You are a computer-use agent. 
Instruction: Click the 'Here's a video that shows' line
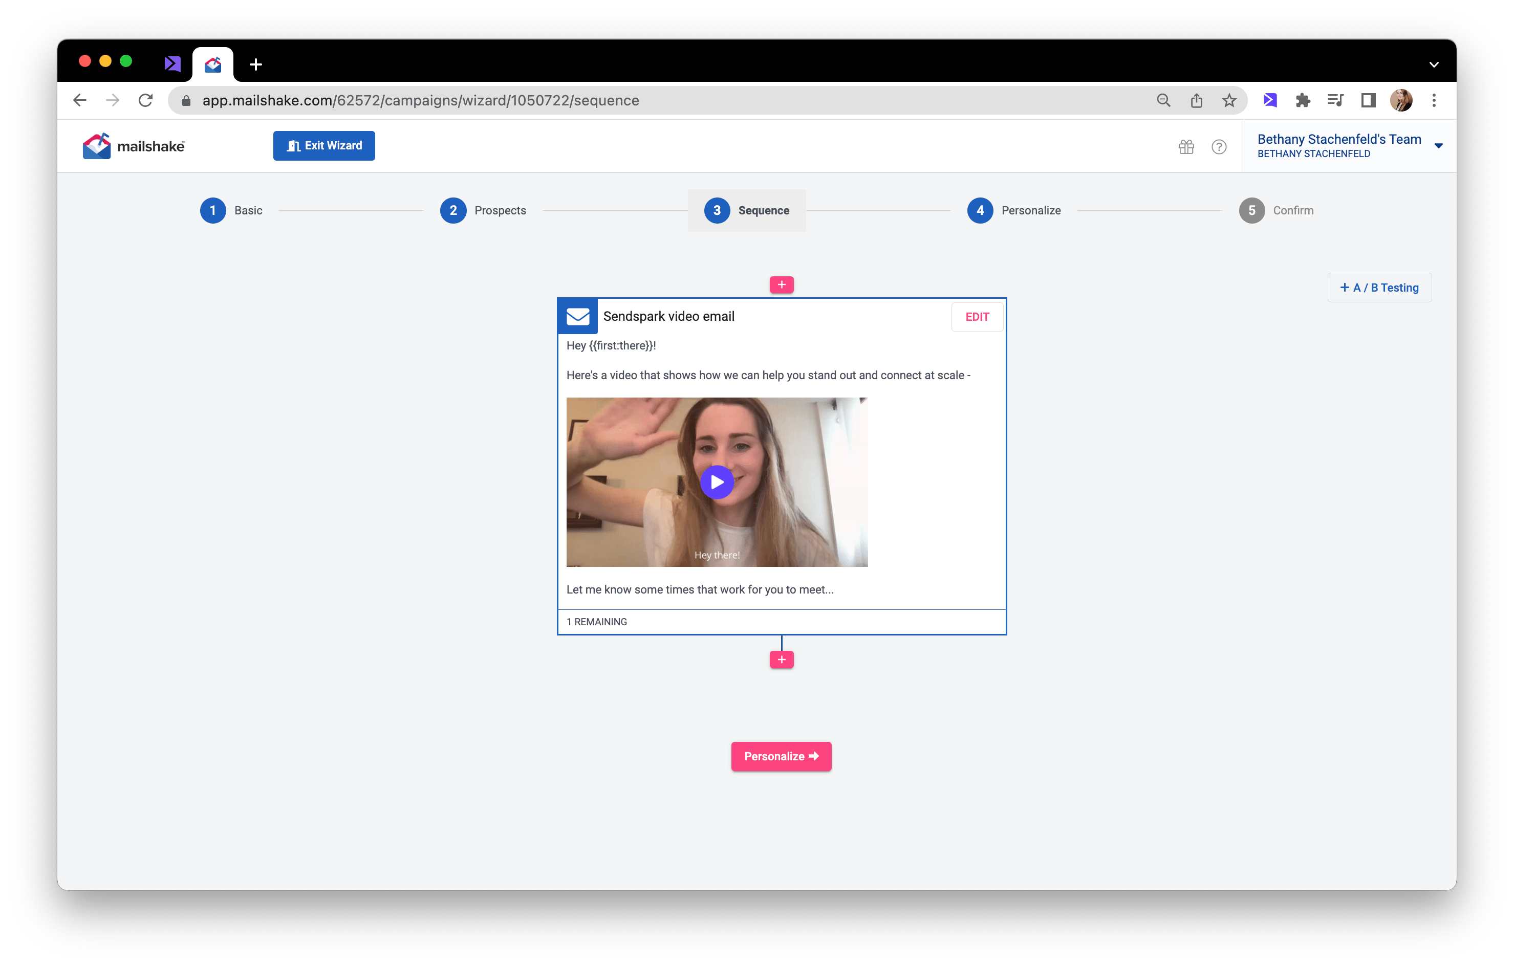tap(768, 375)
